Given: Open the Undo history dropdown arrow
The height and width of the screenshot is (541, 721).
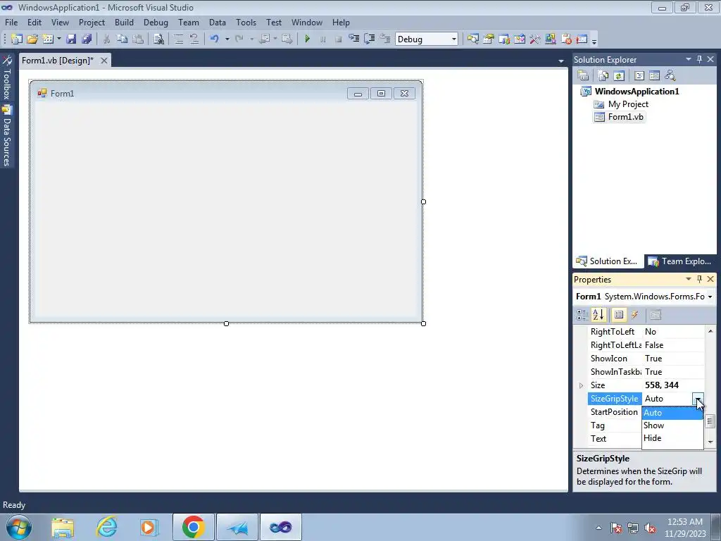Looking at the screenshot, I should (227, 39).
